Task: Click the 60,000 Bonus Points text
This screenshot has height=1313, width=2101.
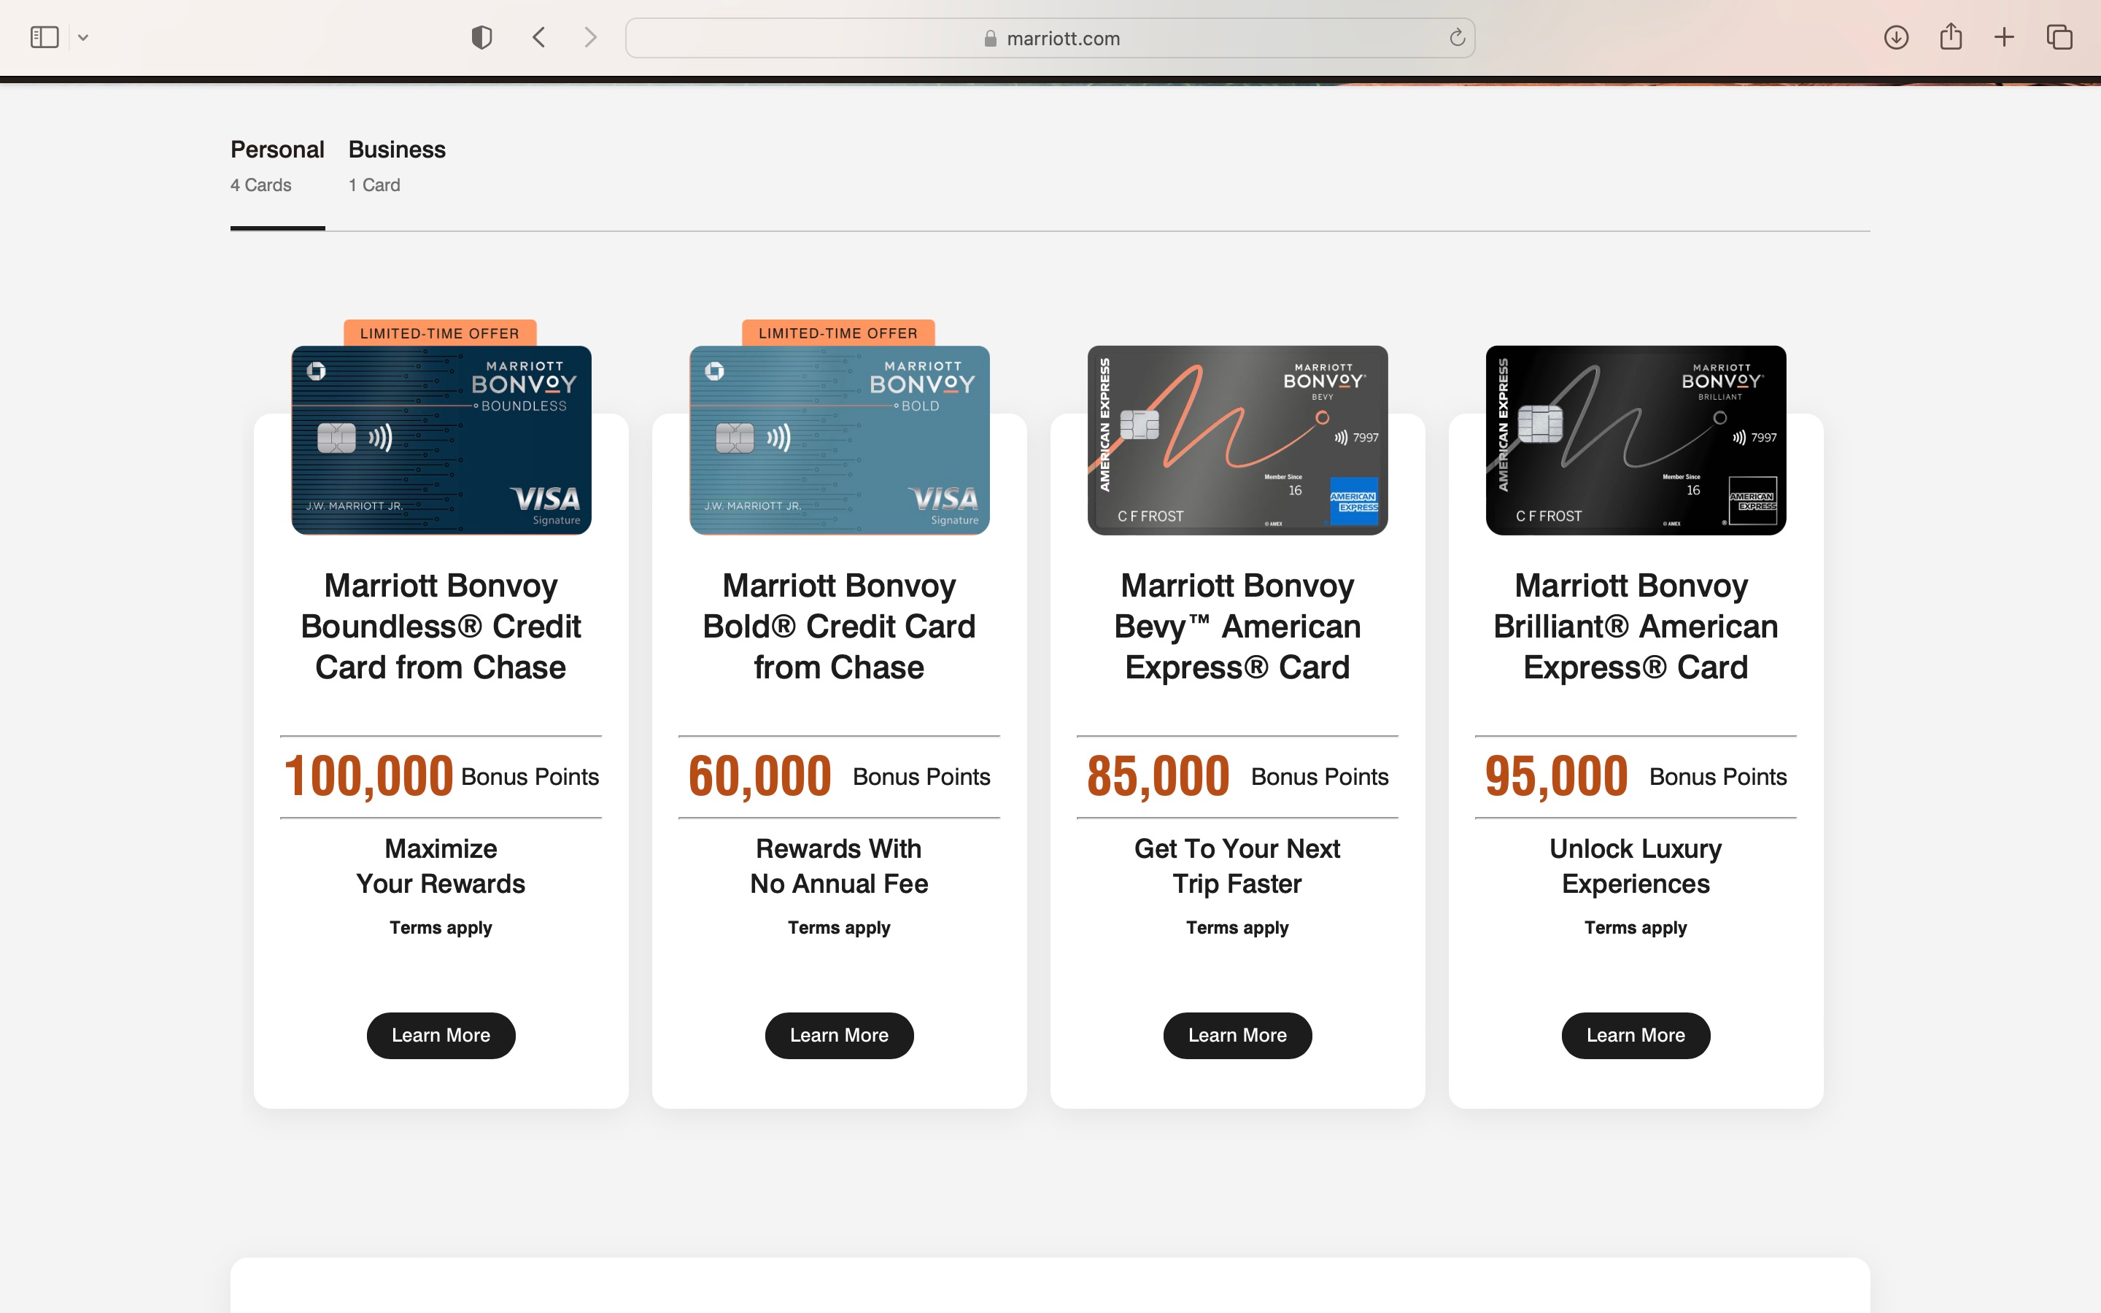Action: (839, 776)
